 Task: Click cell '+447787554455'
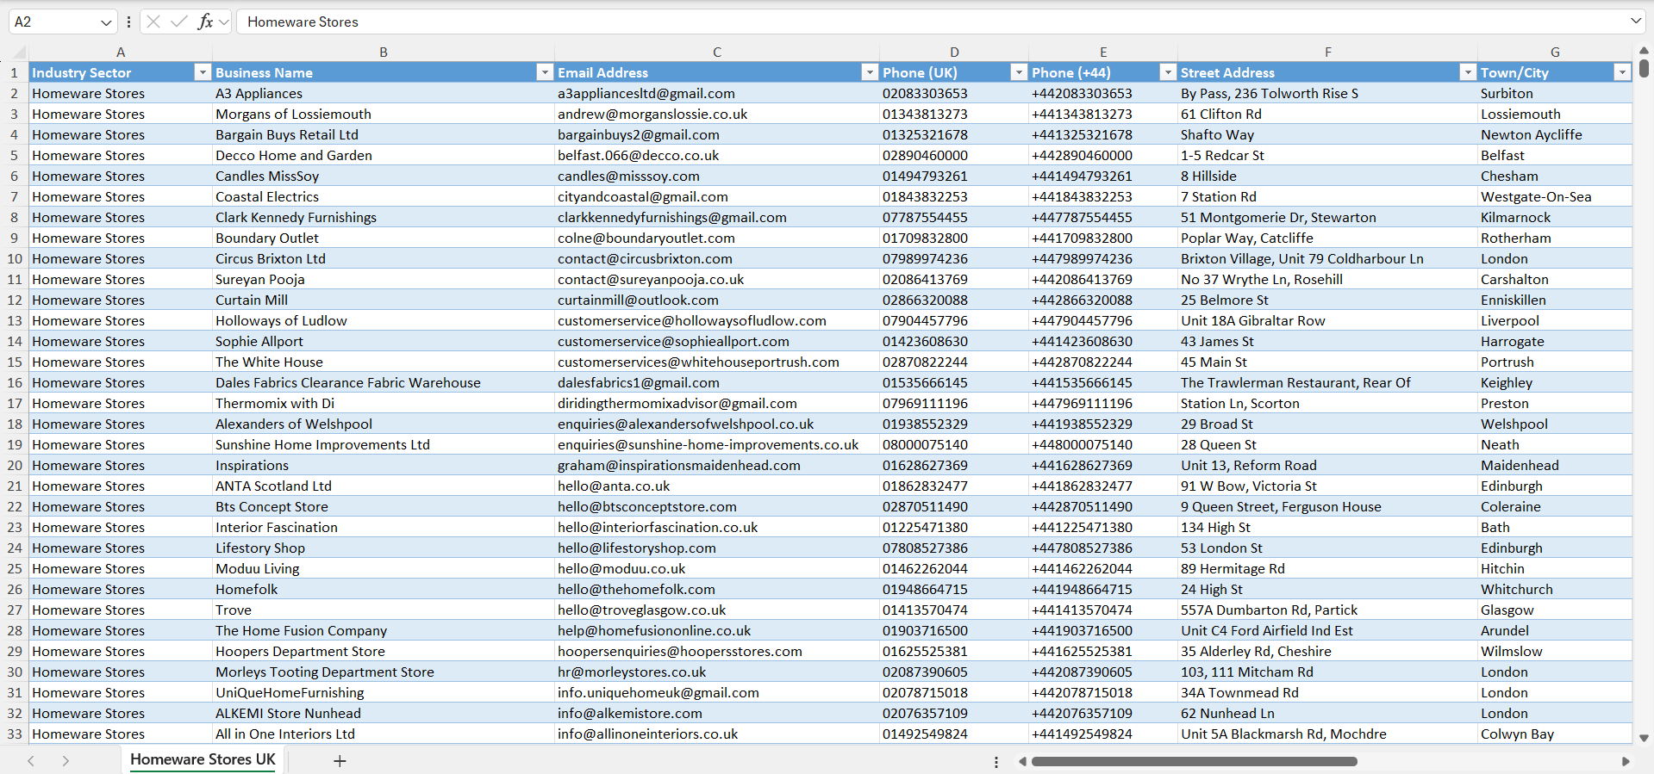[x=1103, y=217]
